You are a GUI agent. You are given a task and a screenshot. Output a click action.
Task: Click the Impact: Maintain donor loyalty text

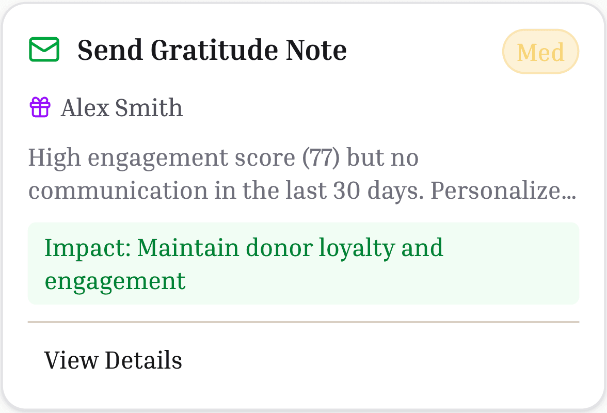tap(243, 248)
